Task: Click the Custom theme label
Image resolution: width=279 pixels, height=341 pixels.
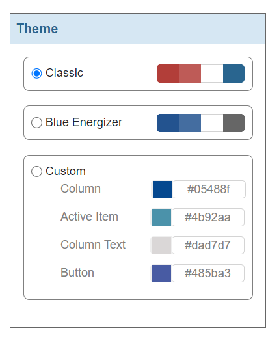Action: [66, 171]
